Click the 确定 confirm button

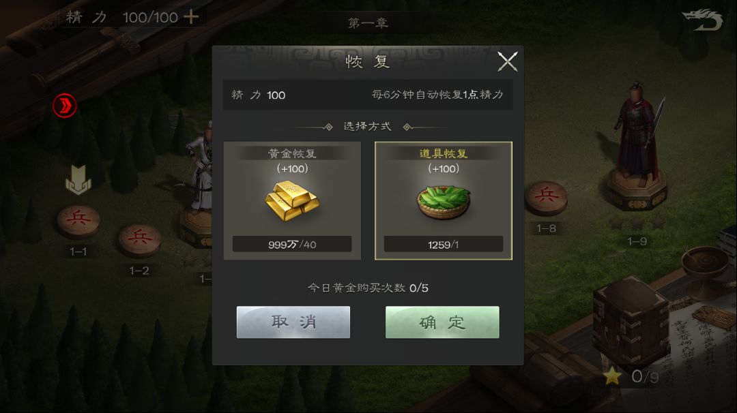click(x=442, y=322)
